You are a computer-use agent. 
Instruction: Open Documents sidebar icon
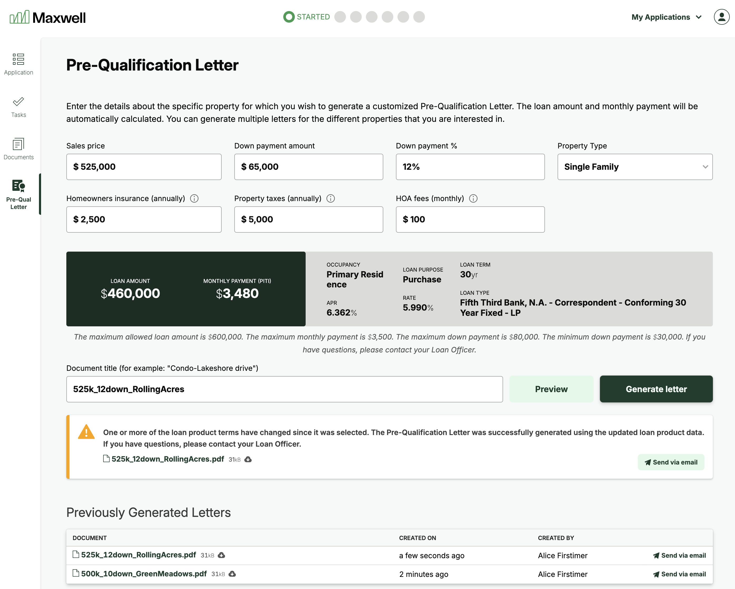[x=18, y=144]
